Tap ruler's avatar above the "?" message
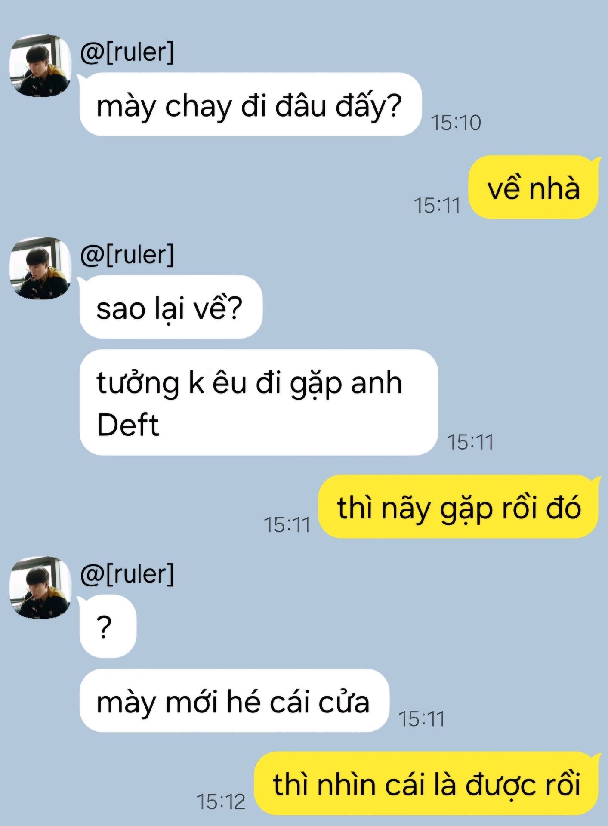This screenshot has width=608, height=826. pos(40,588)
